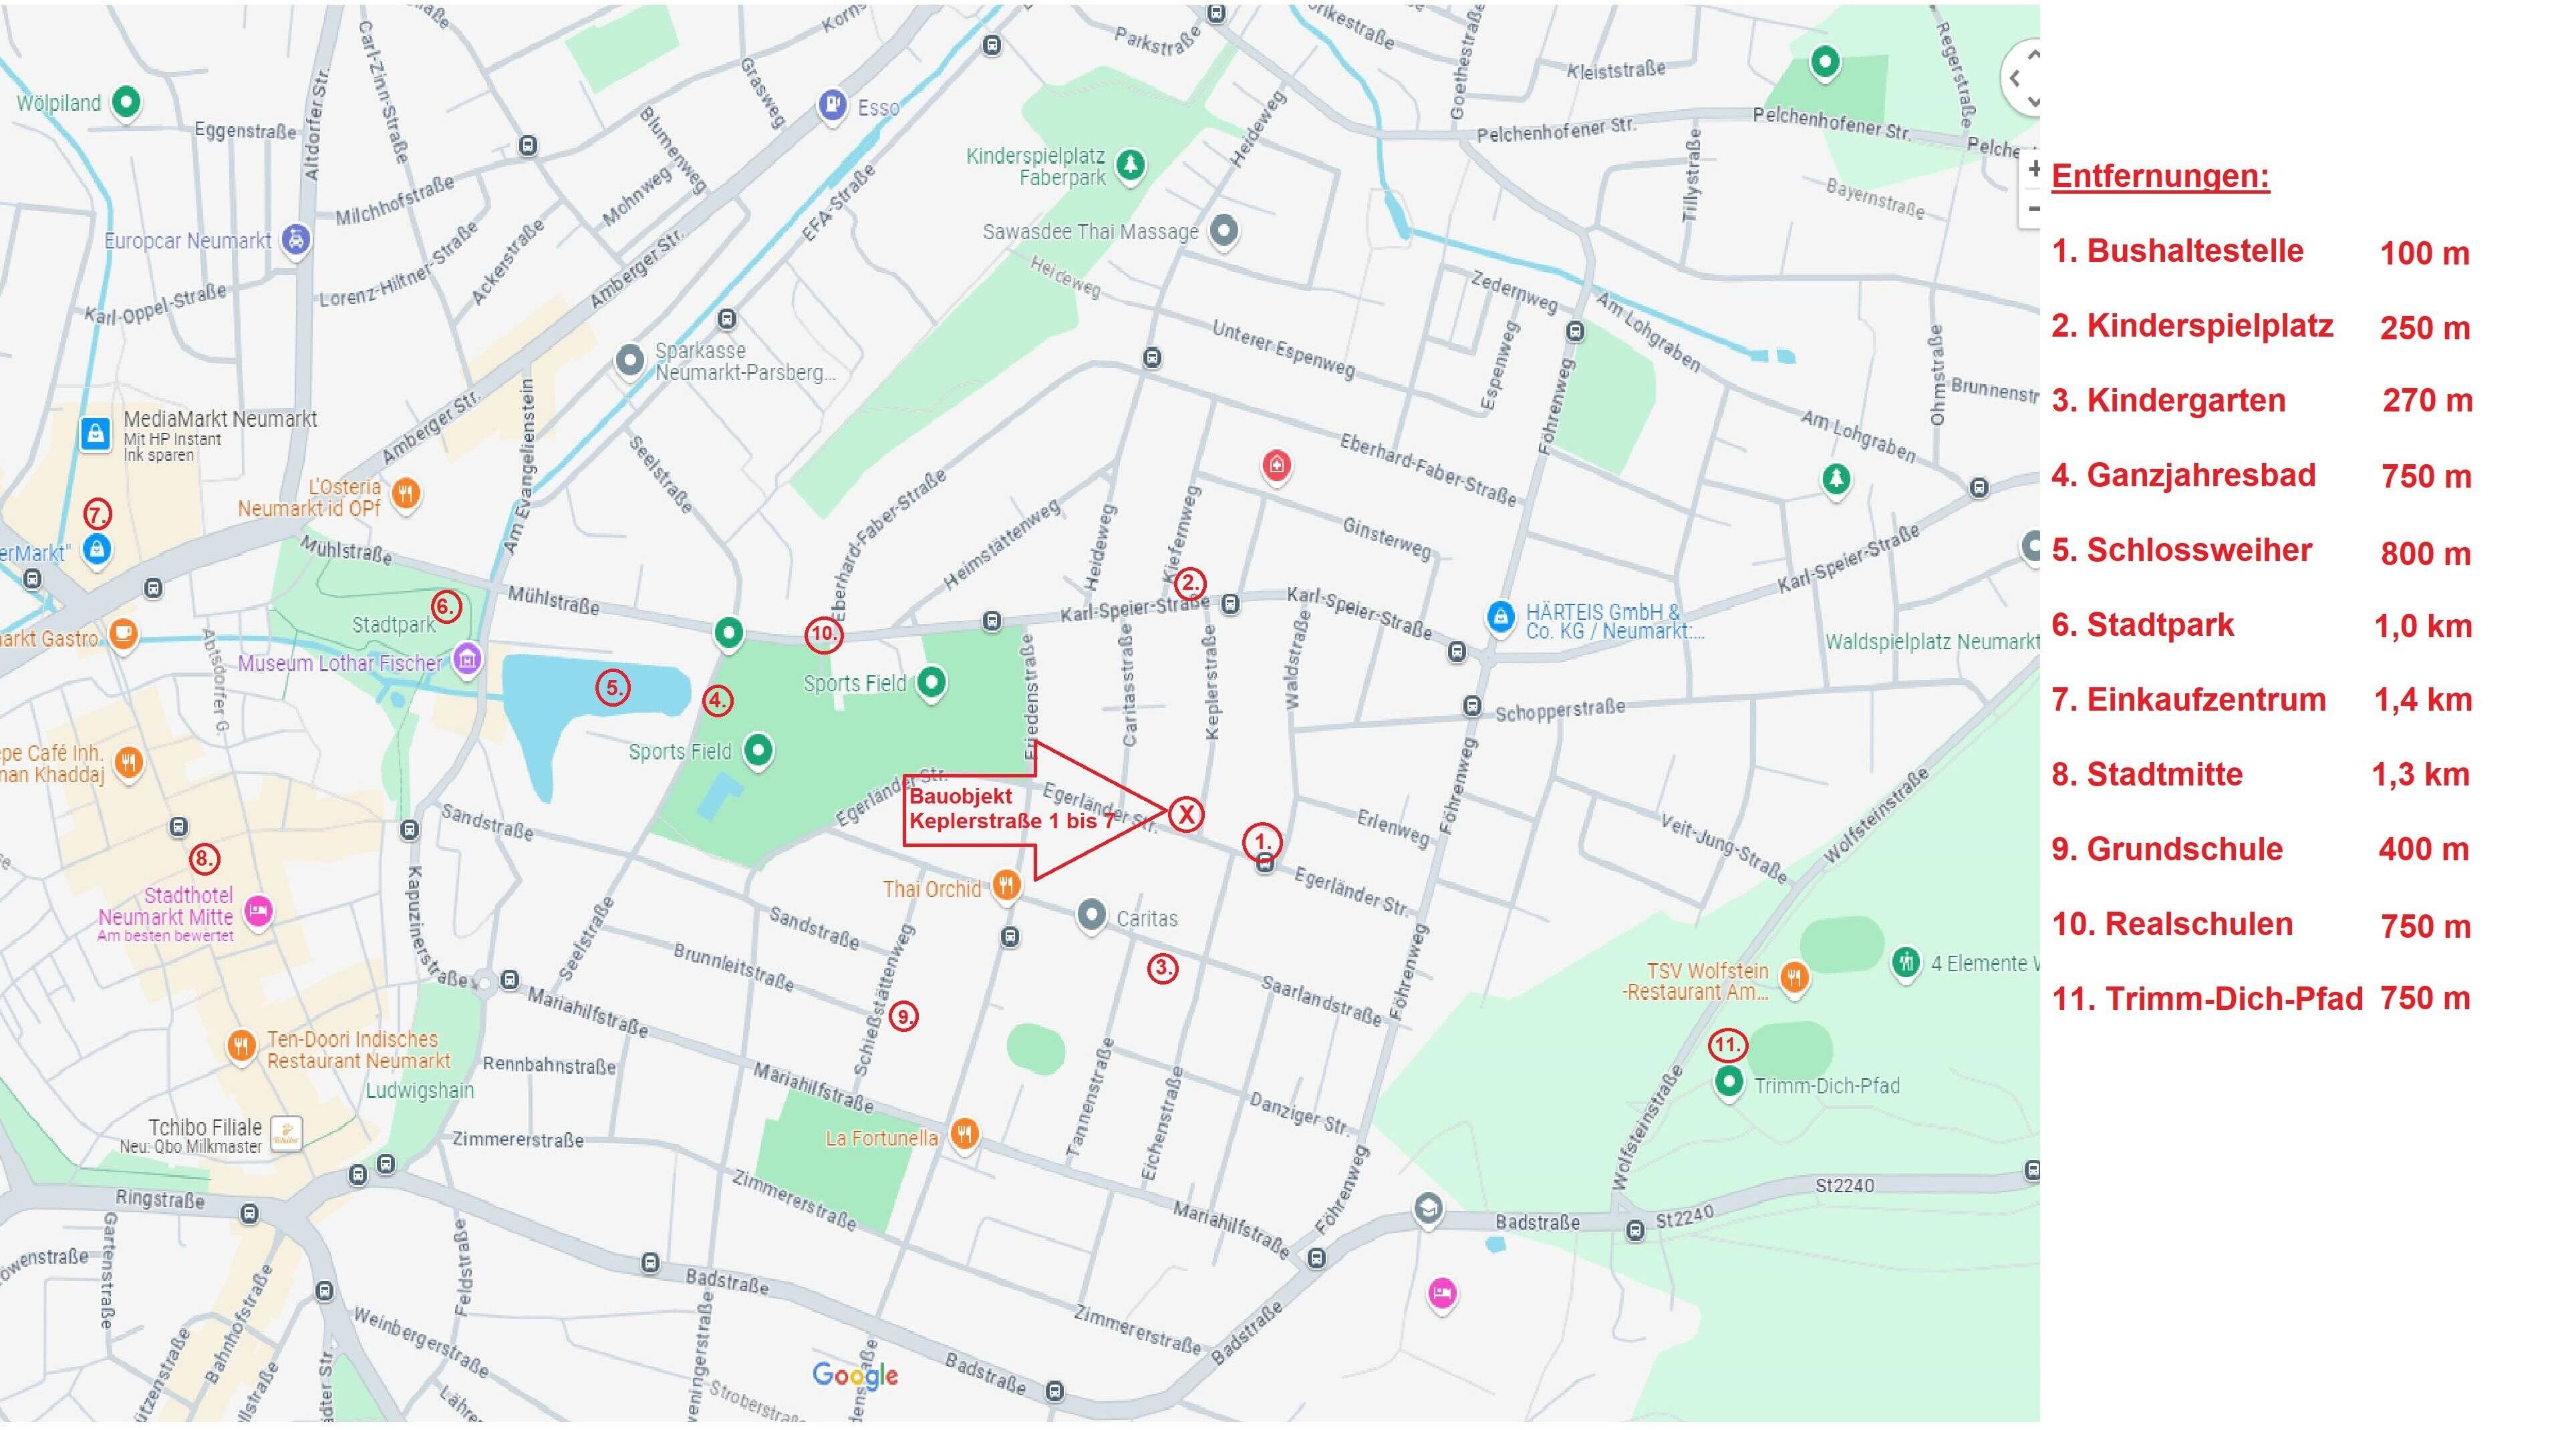Click the HÄRTEIS GmbH shopping pin
2576x1430 pixels.
click(x=1500, y=616)
